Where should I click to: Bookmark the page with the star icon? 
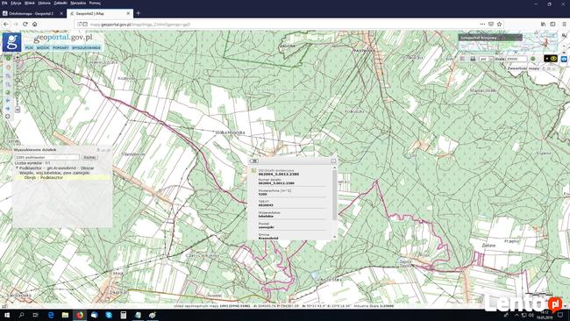coord(500,24)
